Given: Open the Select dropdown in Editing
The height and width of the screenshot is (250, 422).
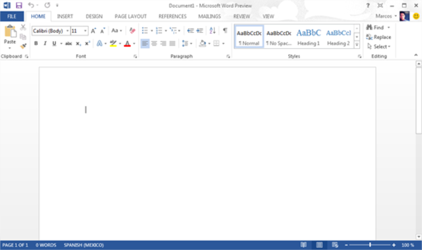Looking at the screenshot, I should click(379, 47).
